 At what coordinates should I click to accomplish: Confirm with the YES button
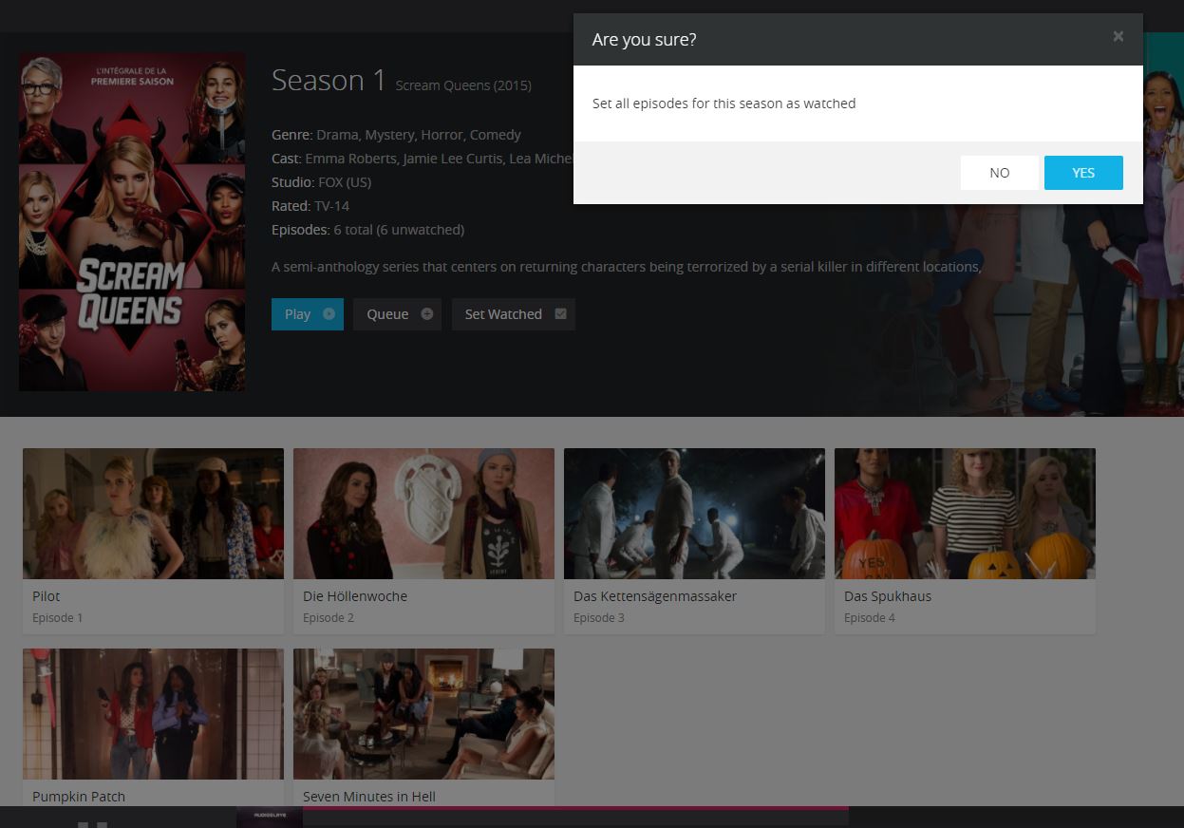[x=1083, y=173]
